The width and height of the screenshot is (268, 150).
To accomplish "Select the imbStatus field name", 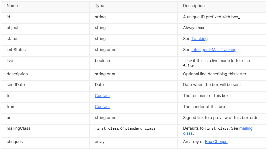I will click(16, 50).
